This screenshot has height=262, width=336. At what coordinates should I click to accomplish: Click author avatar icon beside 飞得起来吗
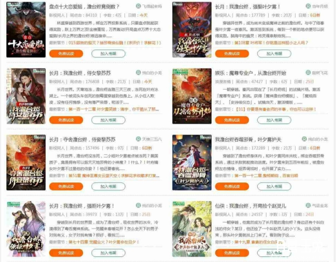(x=138, y=6)
